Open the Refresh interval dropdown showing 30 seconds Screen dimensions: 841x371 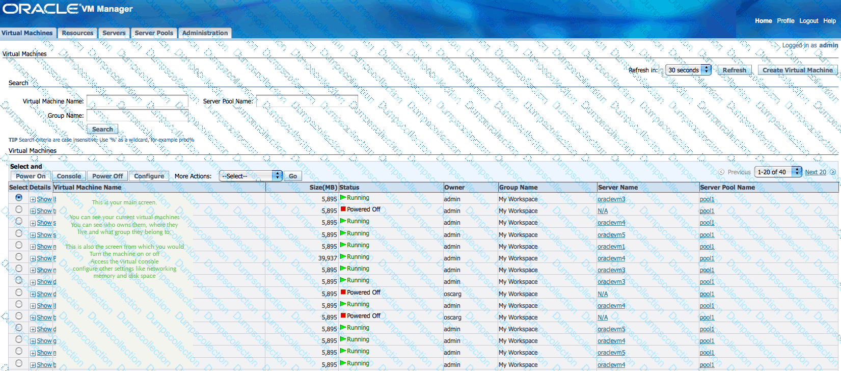click(688, 70)
